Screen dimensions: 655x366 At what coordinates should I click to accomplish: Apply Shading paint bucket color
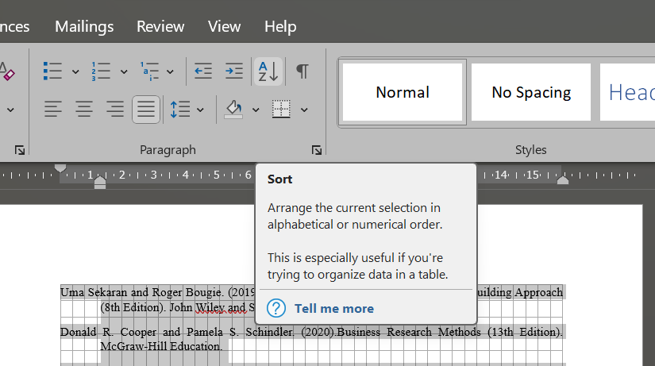click(x=233, y=110)
